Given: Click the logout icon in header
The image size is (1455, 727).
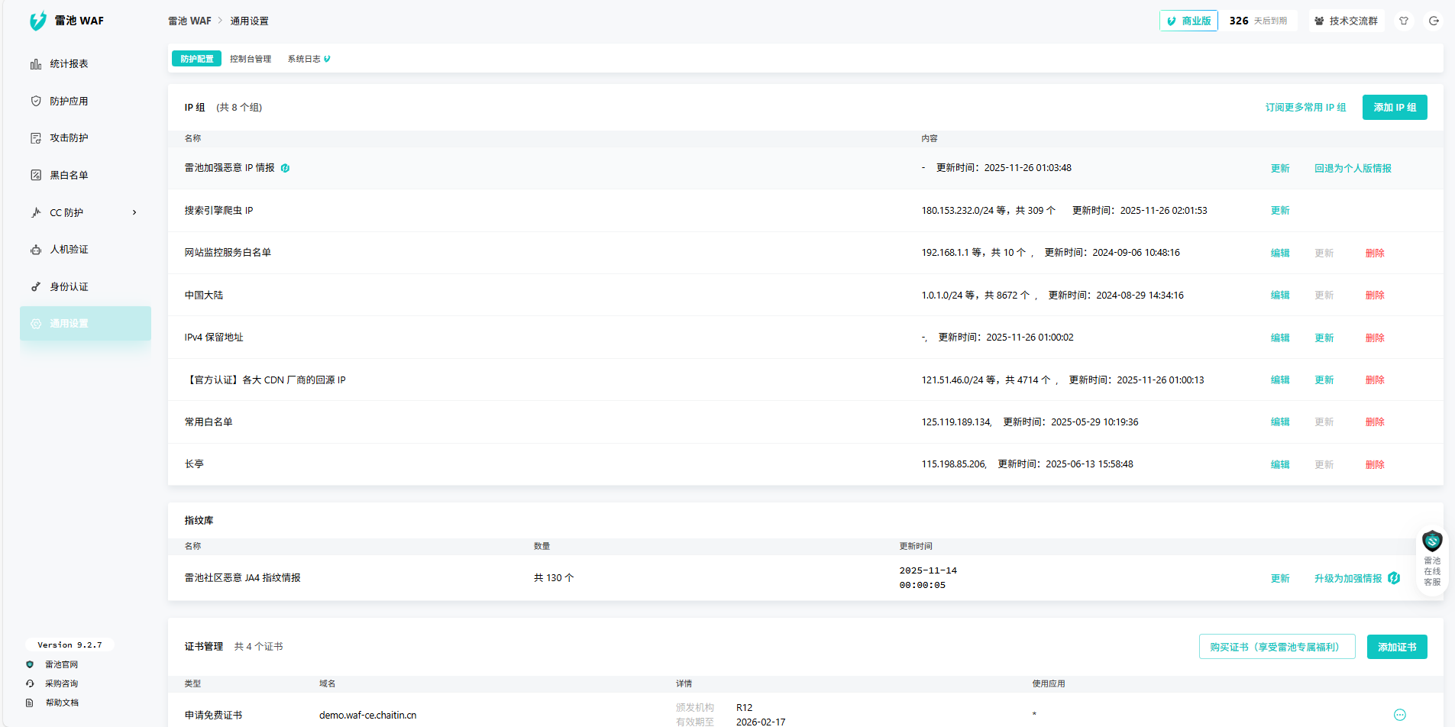Looking at the screenshot, I should (x=1434, y=21).
